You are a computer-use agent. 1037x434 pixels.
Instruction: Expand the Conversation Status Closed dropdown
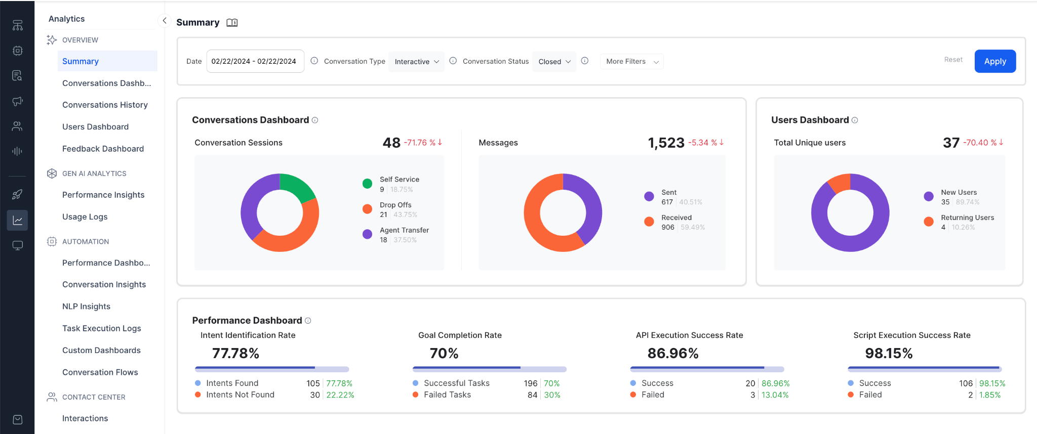pyautogui.click(x=554, y=62)
